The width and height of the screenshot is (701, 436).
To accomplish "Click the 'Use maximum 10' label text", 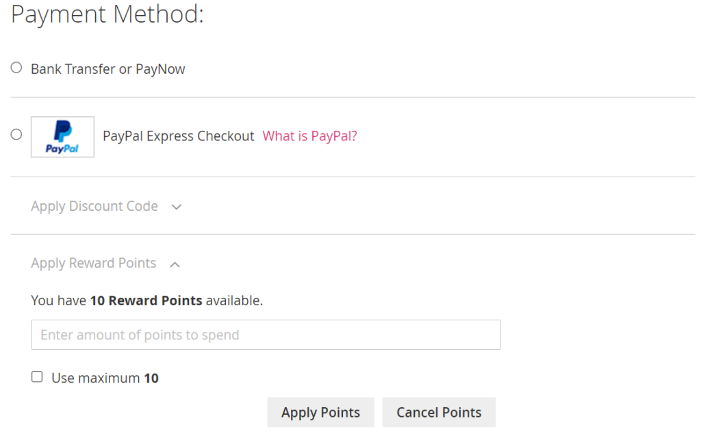I will pyautogui.click(x=105, y=379).
